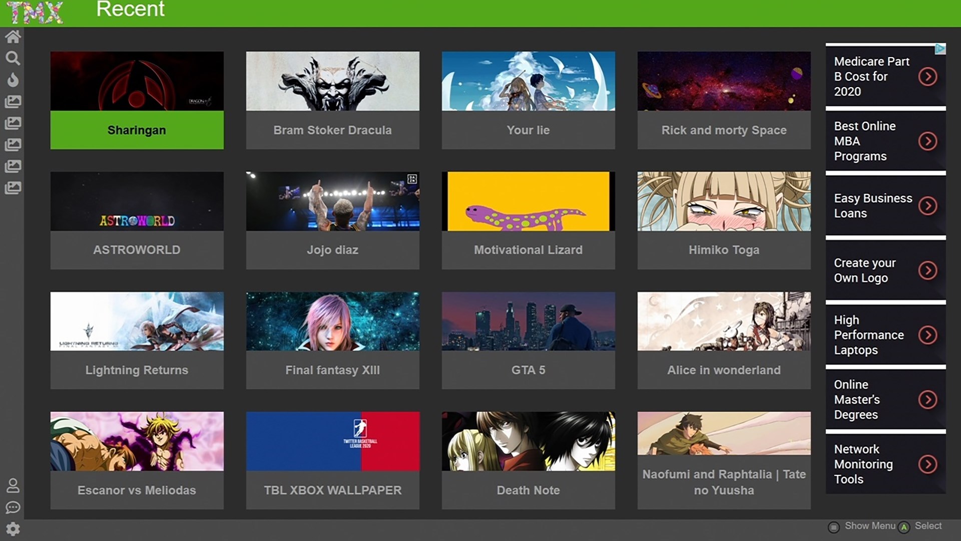This screenshot has height=541, width=961.
Task: Select the highlighted Sharingan theme tile
Action: coord(137,100)
